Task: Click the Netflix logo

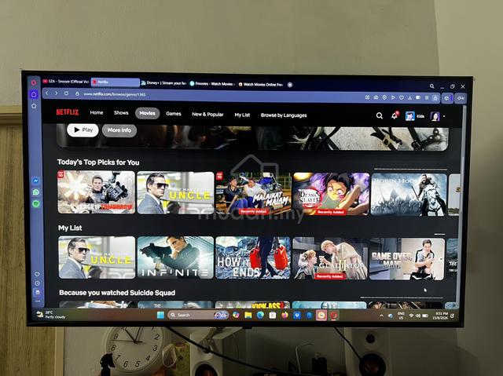Action: 68,111
